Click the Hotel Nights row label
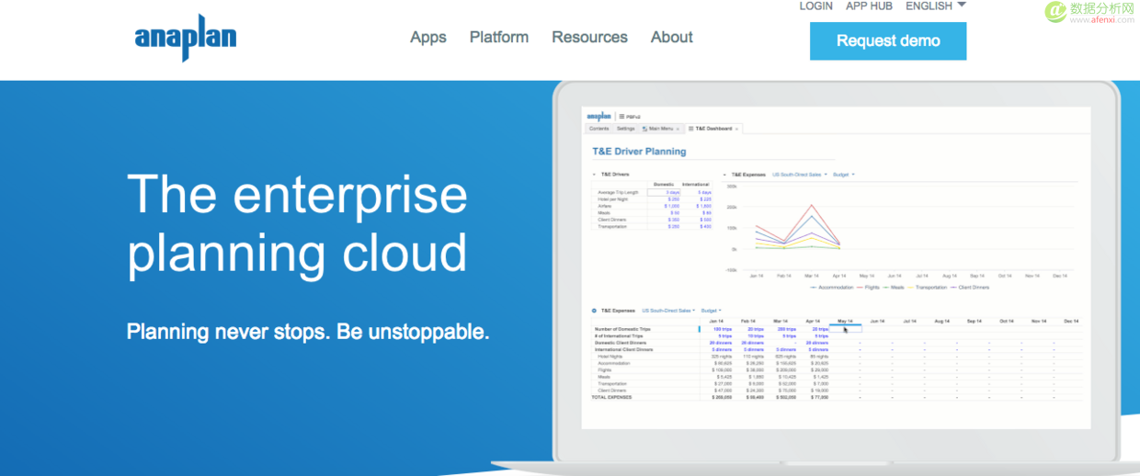The image size is (1140, 476). pyautogui.click(x=610, y=357)
